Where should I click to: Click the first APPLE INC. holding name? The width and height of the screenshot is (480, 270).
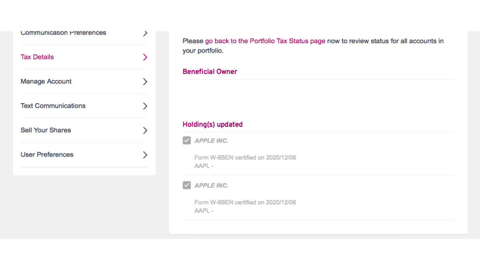coord(211,141)
